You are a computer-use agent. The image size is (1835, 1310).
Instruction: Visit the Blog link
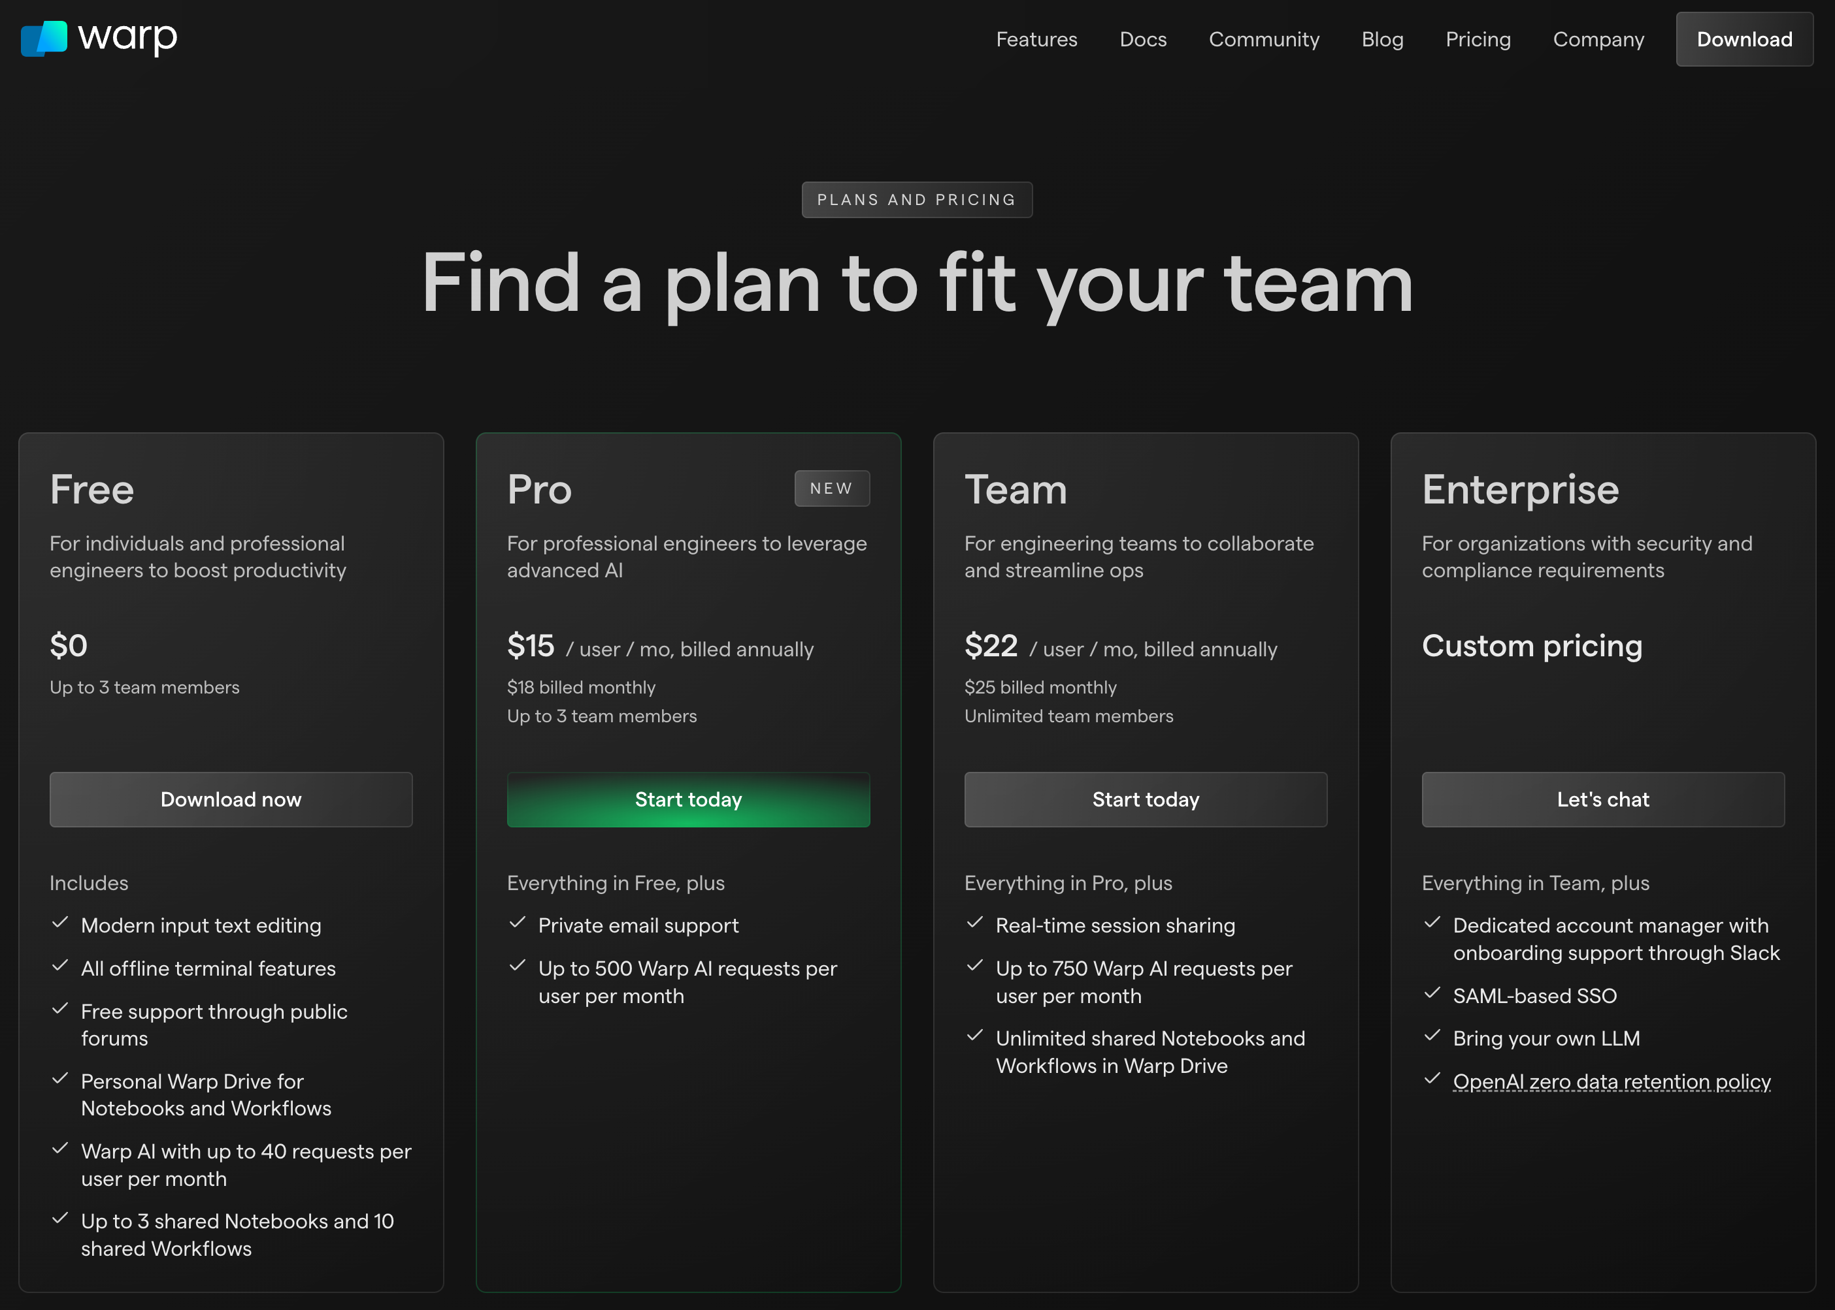pyautogui.click(x=1382, y=40)
